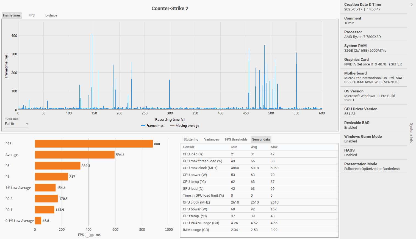Hide the Moving average series via legend label
The image size is (416, 239).
pyautogui.click(x=187, y=126)
